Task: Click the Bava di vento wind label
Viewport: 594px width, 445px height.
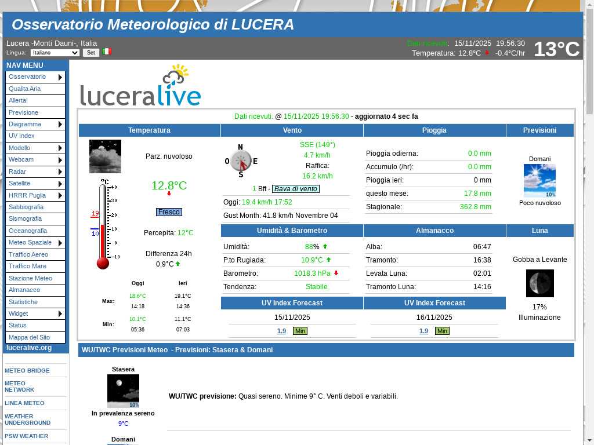Action: click(296, 189)
